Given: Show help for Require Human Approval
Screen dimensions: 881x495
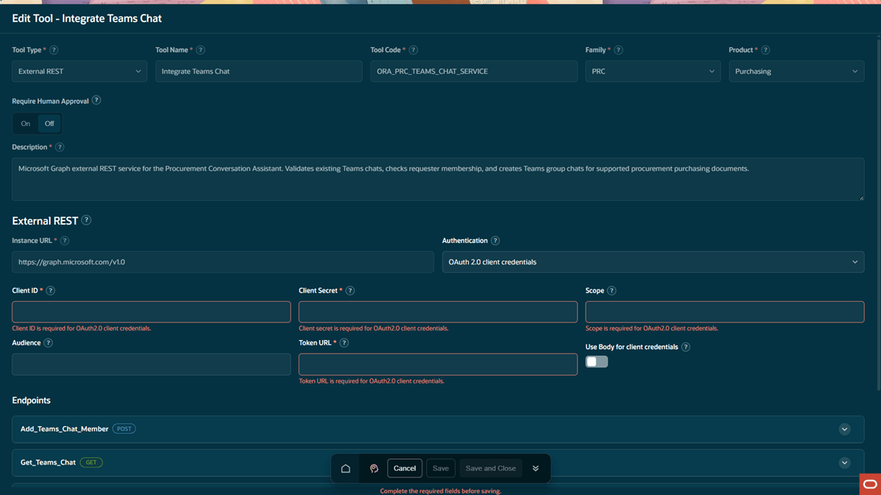Looking at the screenshot, I should (x=96, y=101).
